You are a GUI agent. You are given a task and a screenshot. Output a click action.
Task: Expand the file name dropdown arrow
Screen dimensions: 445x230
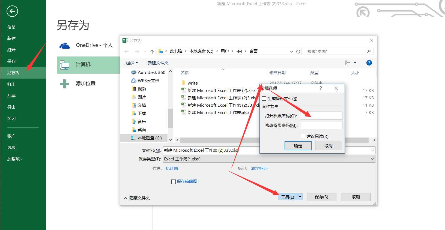372,150
